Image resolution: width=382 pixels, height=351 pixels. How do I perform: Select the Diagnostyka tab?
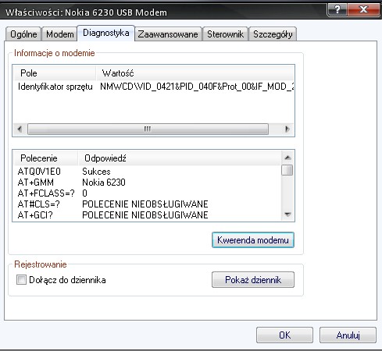click(106, 33)
